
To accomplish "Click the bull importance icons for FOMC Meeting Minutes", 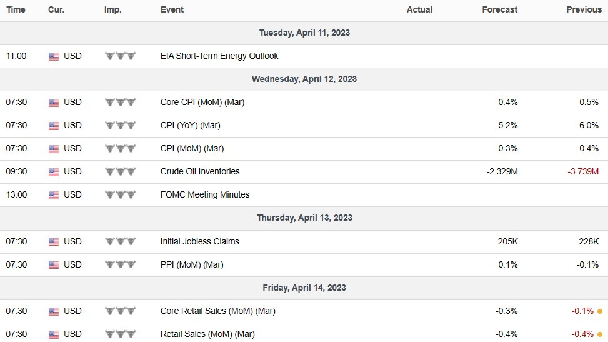I will point(120,195).
